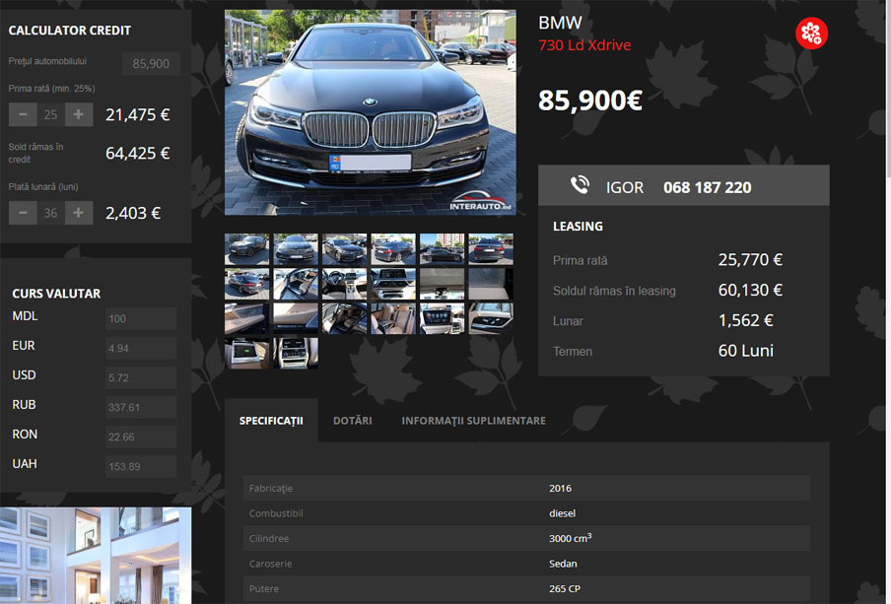The image size is (891, 604).
Task: Click the Putere value 265 CP
Action: (565, 588)
